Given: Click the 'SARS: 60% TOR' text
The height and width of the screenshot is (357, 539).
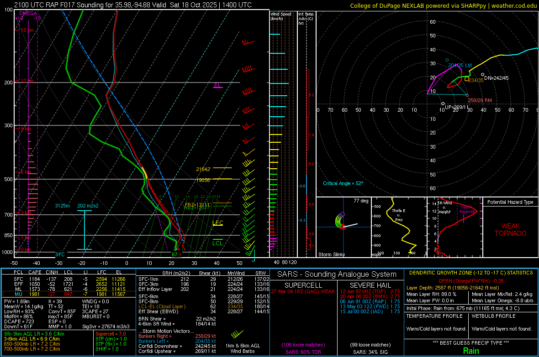Looking at the screenshot, I should tap(303, 352).
